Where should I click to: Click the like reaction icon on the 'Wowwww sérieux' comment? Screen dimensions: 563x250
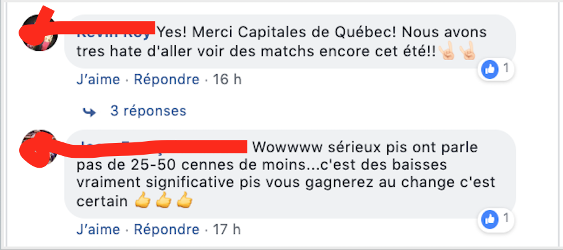coord(490,218)
